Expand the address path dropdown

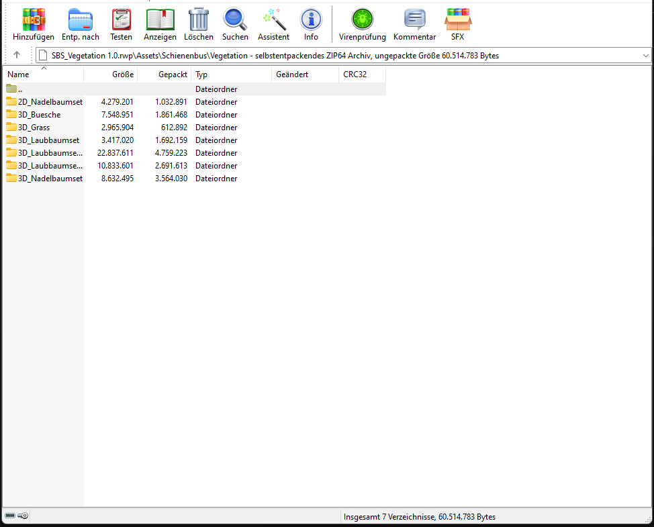pos(646,56)
